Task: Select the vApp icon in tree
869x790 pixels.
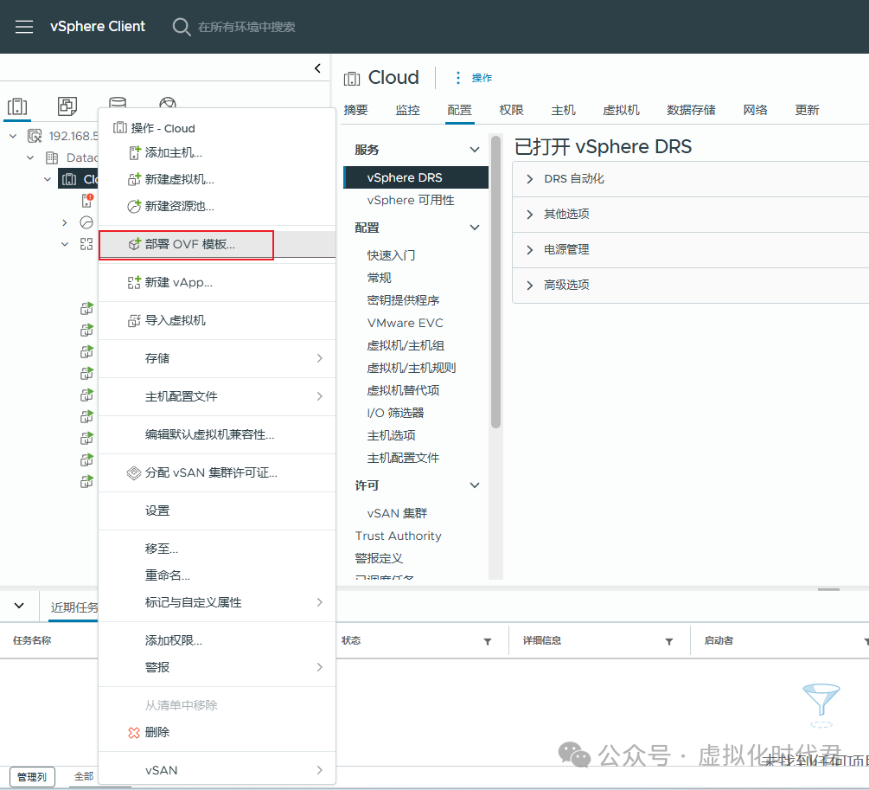Action: pyautogui.click(x=86, y=244)
